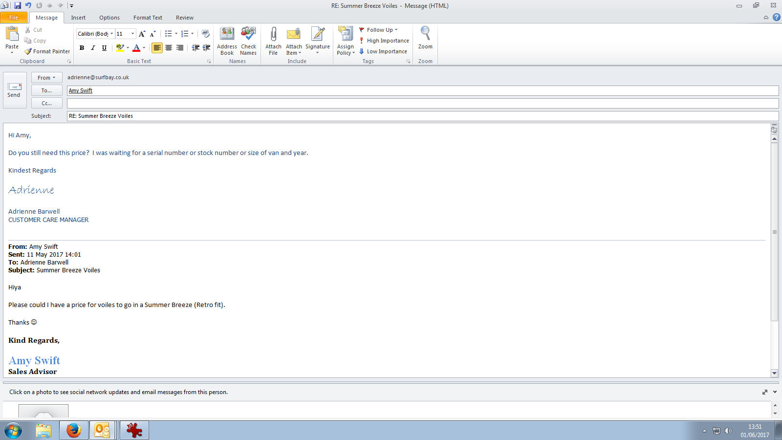Screen dimensions: 782x440
Task: Click into the Subject field
Action: point(423,116)
